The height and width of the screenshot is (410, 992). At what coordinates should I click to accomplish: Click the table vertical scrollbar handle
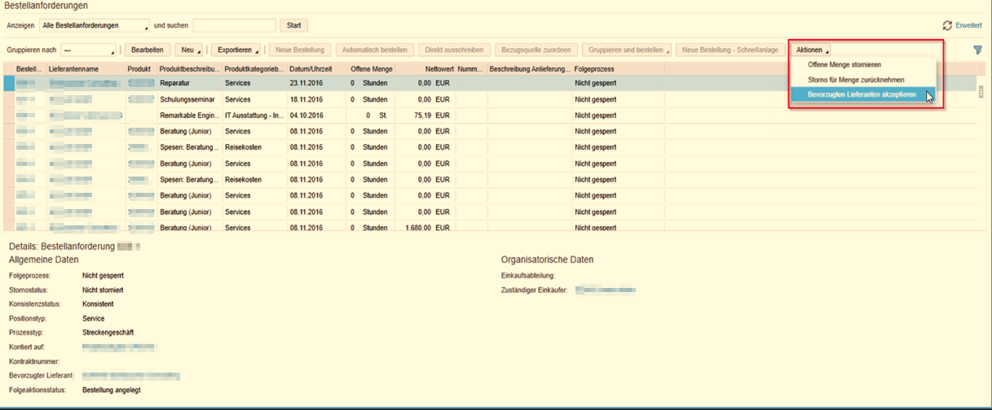[982, 91]
